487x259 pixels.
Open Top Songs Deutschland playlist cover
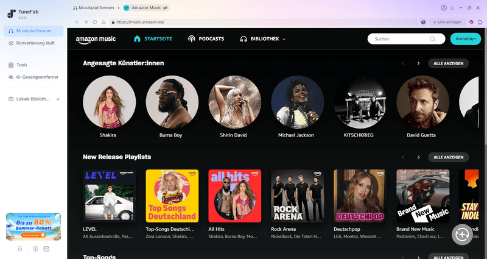172,196
